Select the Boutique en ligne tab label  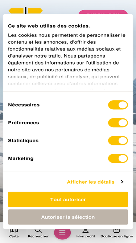(116, 236)
